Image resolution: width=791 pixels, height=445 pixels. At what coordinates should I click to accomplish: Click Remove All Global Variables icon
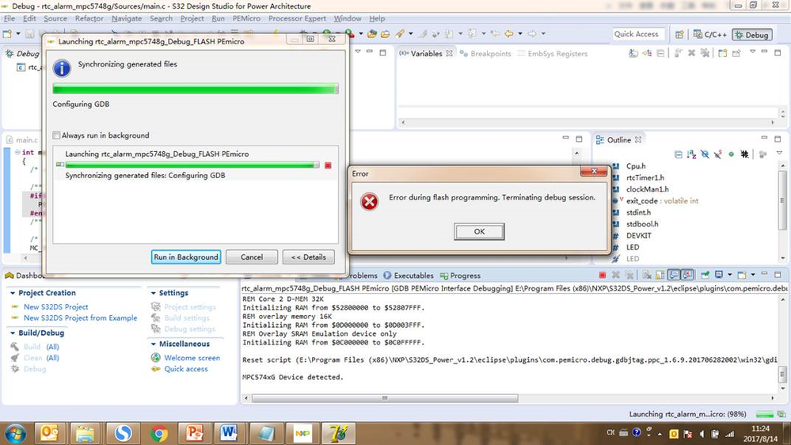point(705,53)
